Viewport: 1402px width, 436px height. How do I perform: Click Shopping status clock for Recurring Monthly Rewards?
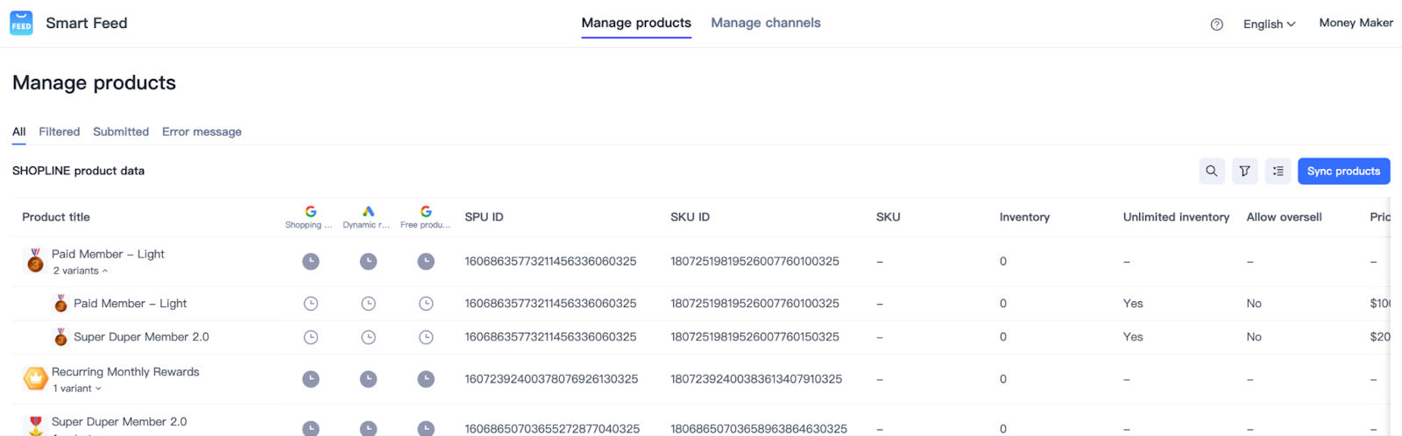(x=310, y=379)
